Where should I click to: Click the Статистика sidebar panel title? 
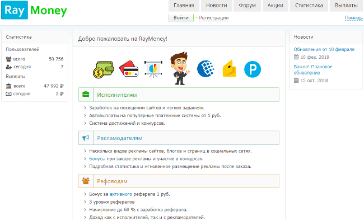pos(18,37)
